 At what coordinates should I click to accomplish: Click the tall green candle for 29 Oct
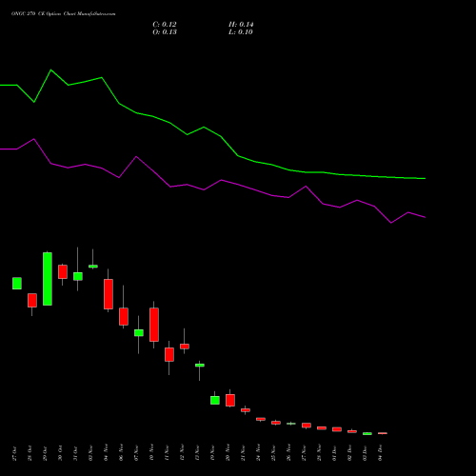point(48,279)
